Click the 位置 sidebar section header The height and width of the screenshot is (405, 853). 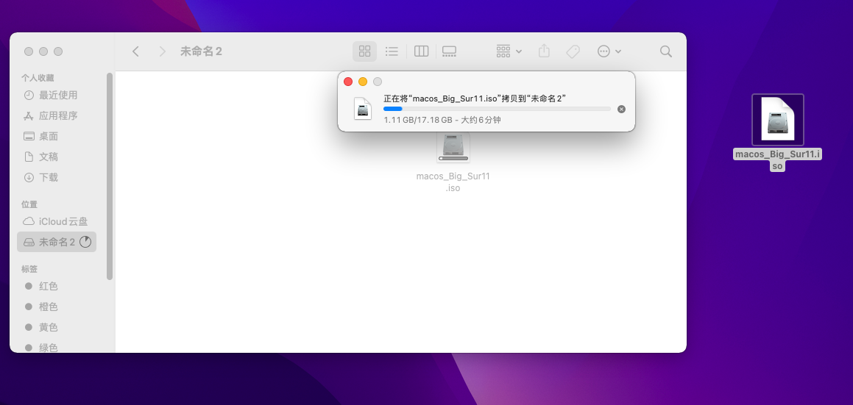point(29,204)
